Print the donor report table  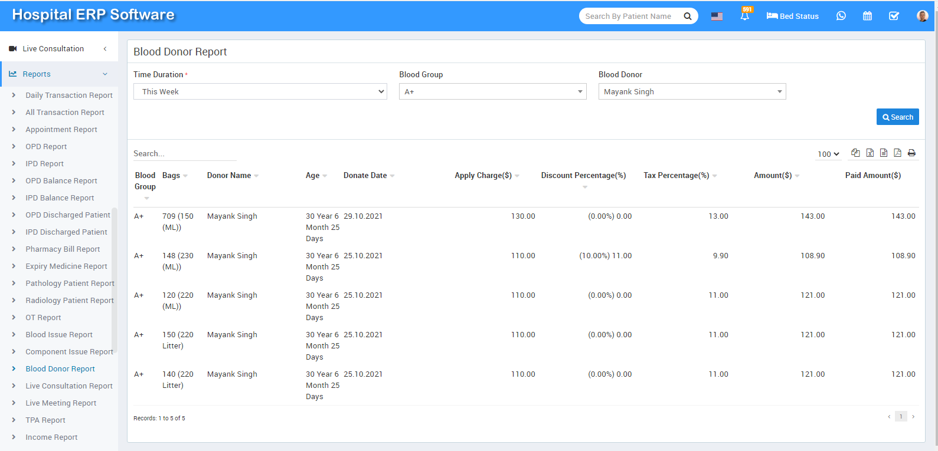[x=911, y=153]
